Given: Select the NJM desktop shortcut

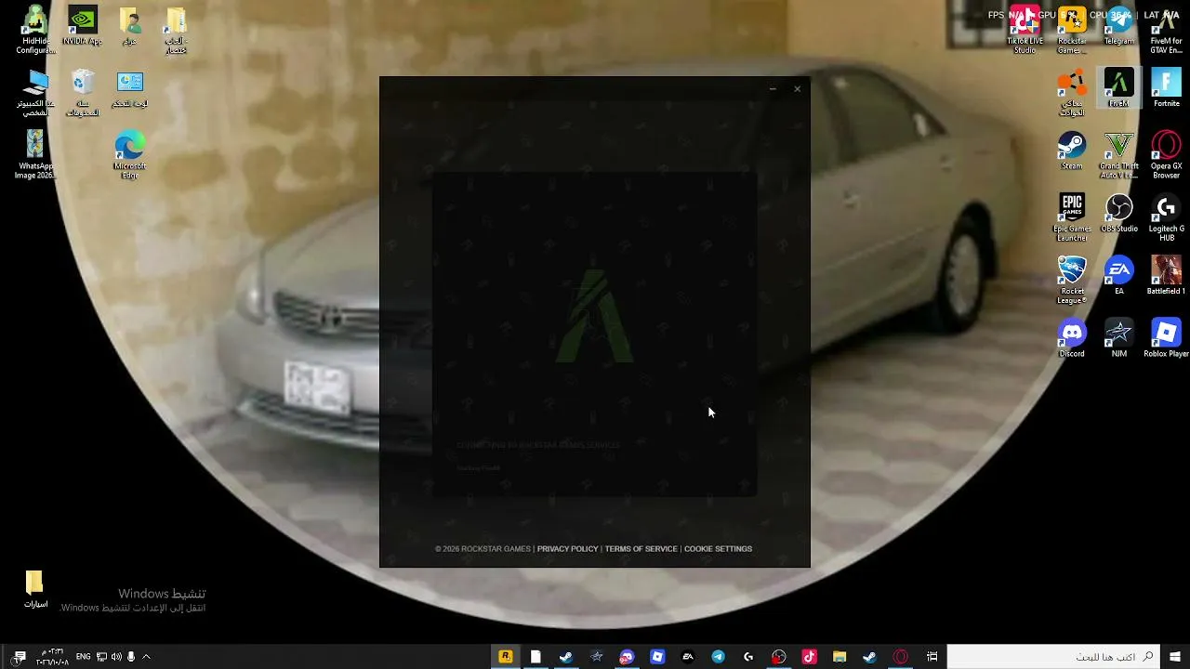Looking at the screenshot, I should coord(1118,338).
